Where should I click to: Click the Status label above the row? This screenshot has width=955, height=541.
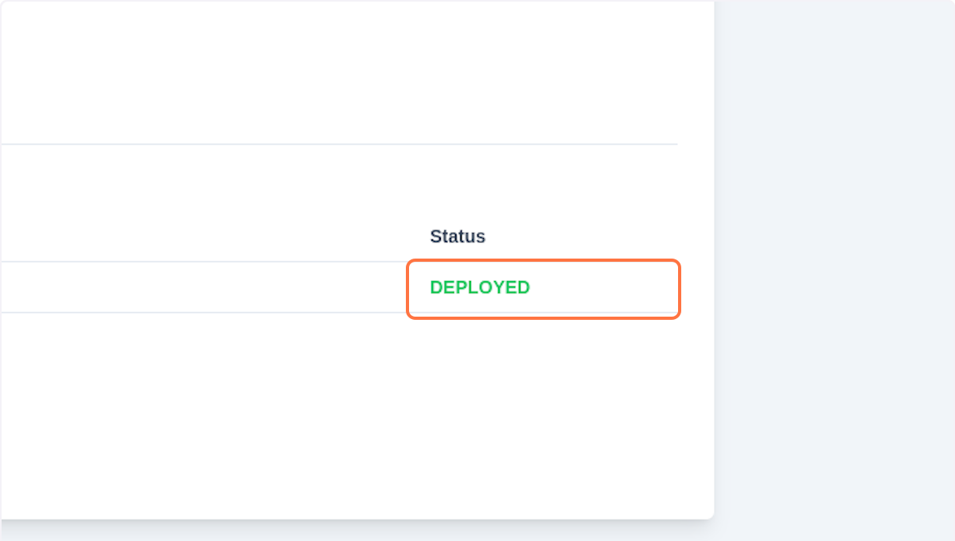coord(458,236)
